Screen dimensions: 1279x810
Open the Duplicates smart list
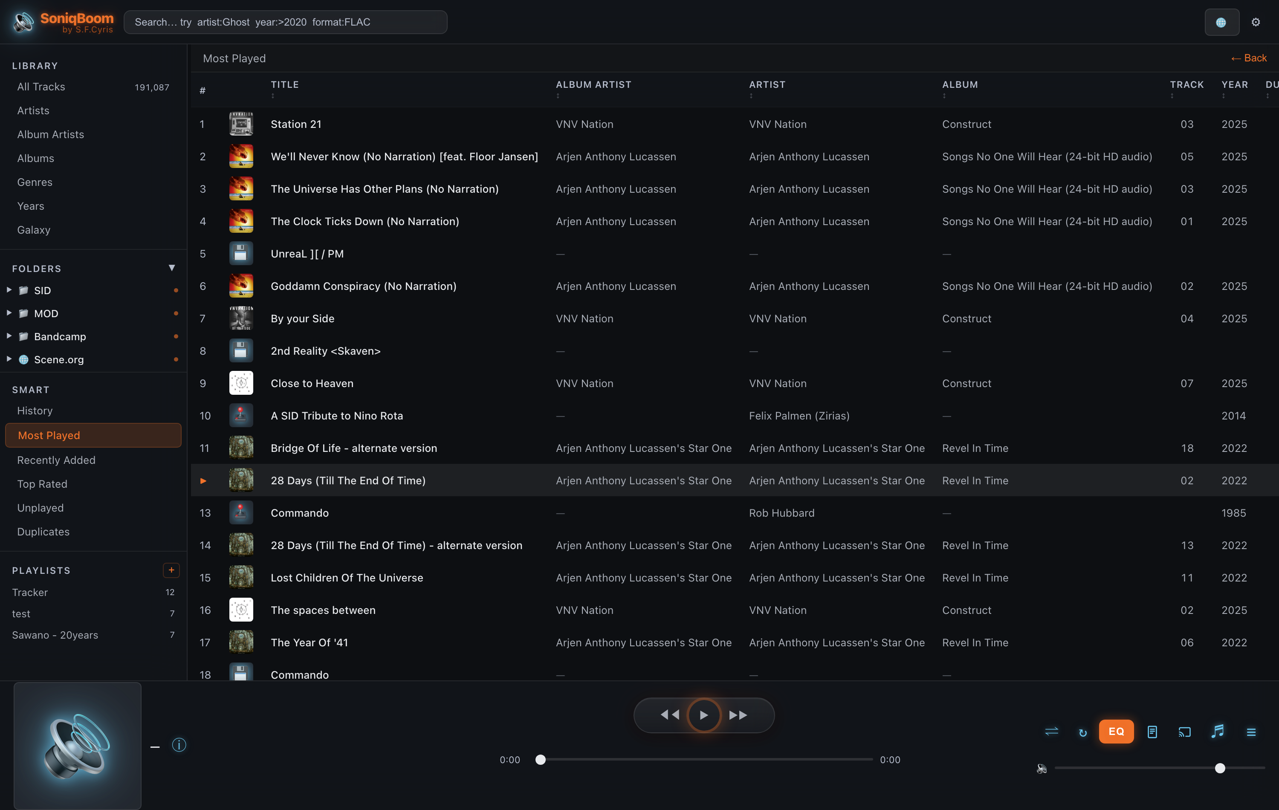(x=93, y=532)
